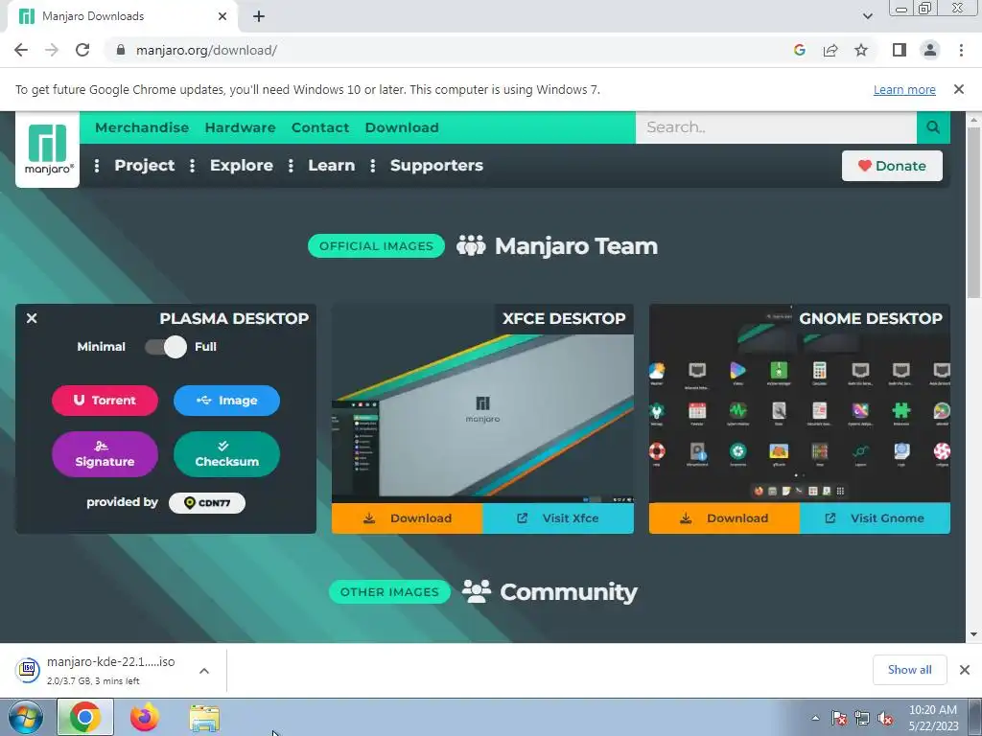Click the blue Image button
982x736 pixels.
pos(226,401)
